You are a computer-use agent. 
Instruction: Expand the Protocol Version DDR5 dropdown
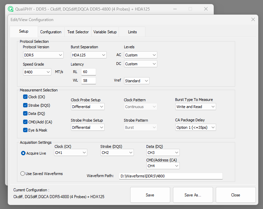pos(43,55)
